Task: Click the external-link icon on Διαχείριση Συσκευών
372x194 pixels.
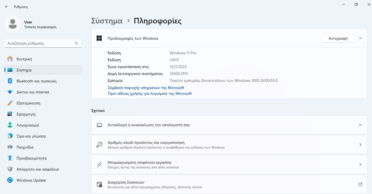Action: tap(360, 184)
